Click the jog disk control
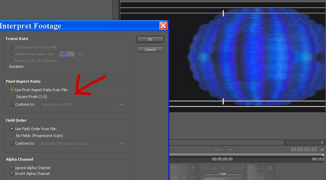This screenshot has height=180, width=326. [x=223, y=179]
